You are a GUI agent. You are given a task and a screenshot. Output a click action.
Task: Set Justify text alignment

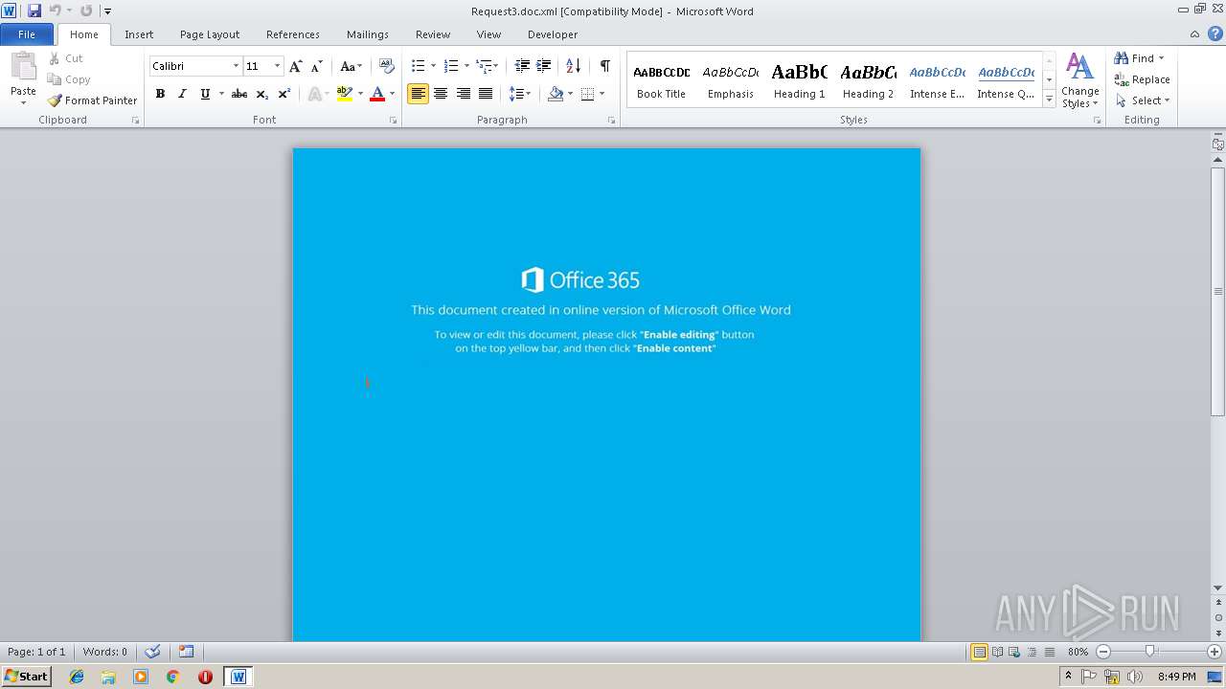(x=486, y=94)
